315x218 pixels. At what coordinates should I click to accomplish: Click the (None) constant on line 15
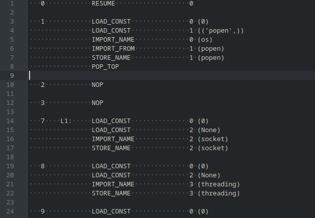[209, 130]
